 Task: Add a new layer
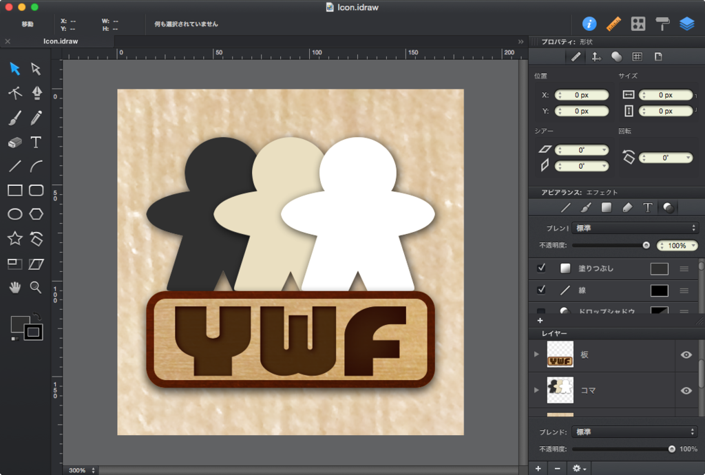click(538, 469)
